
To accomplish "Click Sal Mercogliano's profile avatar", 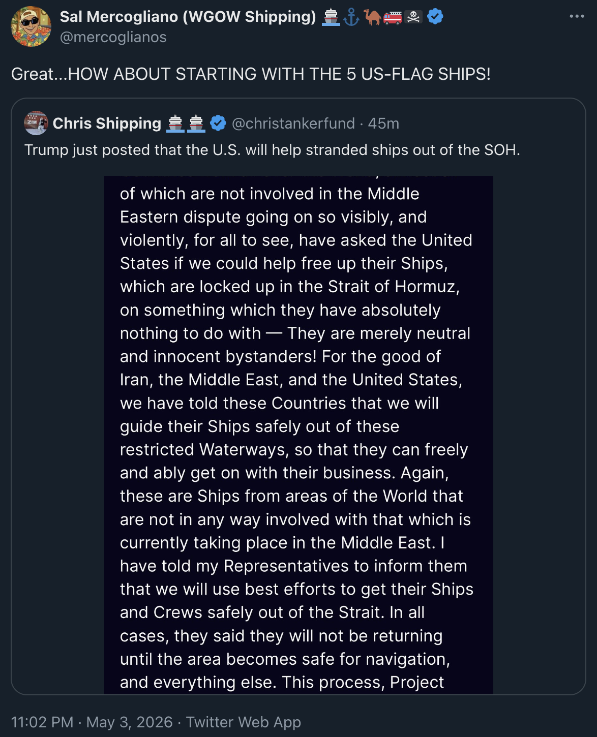I will [x=31, y=26].
